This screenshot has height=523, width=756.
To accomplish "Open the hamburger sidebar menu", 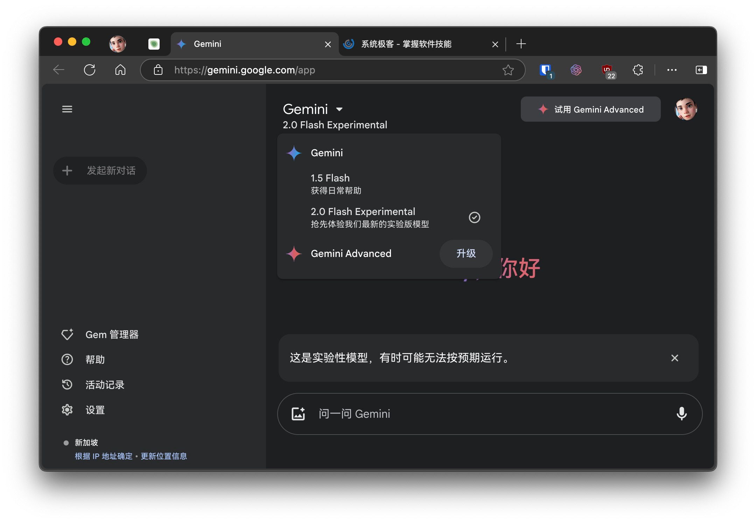I will click(x=67, y=109).
